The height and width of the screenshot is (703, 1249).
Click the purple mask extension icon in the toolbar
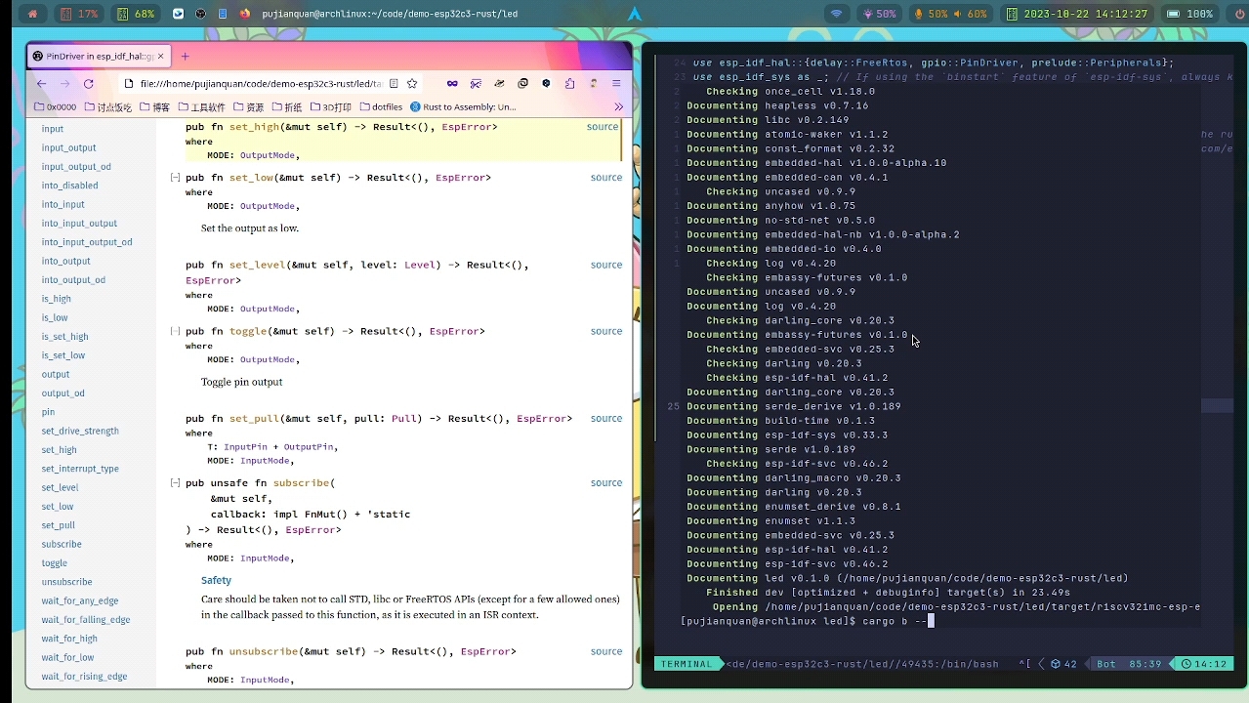pyautogui.click(x=452, y=84)
